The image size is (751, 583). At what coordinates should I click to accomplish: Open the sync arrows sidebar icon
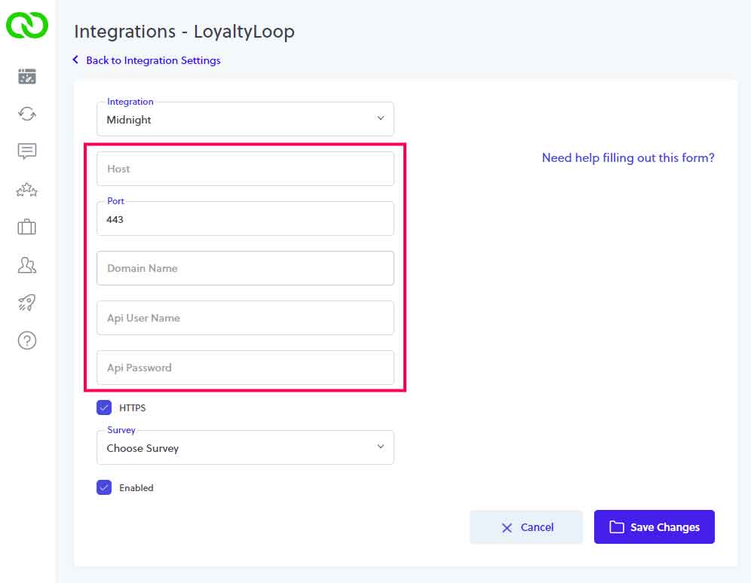click(27, 114)
